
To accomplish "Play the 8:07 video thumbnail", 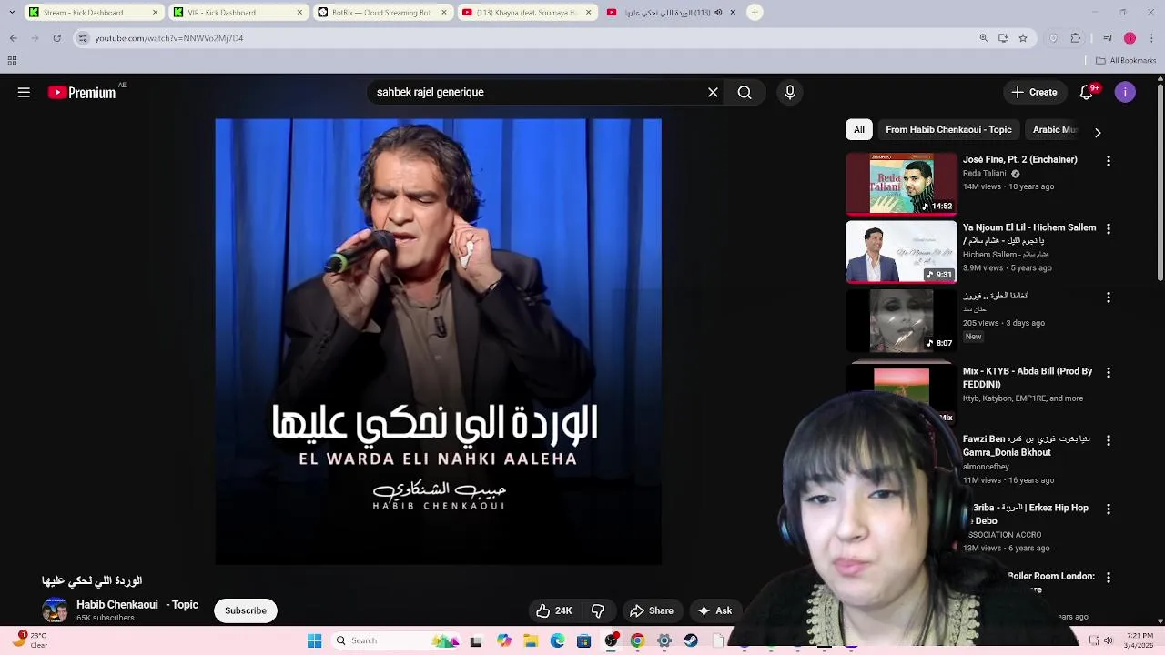I will pos(901,320).
